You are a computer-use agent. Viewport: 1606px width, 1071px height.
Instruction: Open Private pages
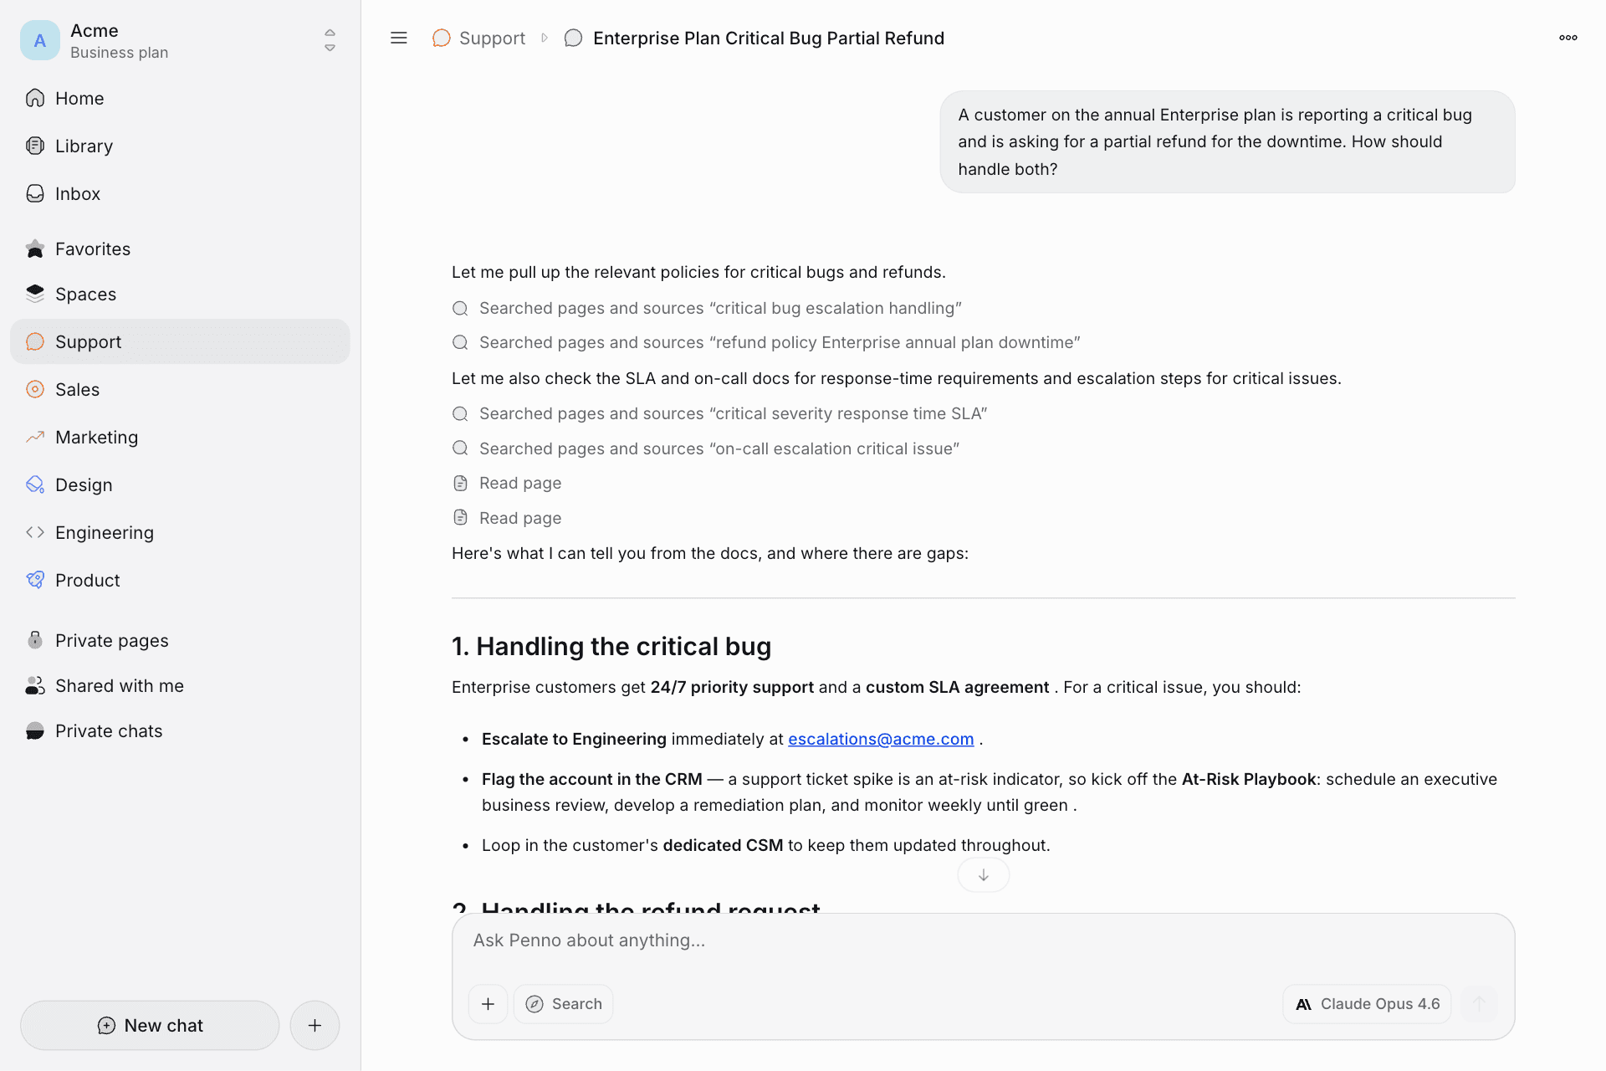point(180,640)
